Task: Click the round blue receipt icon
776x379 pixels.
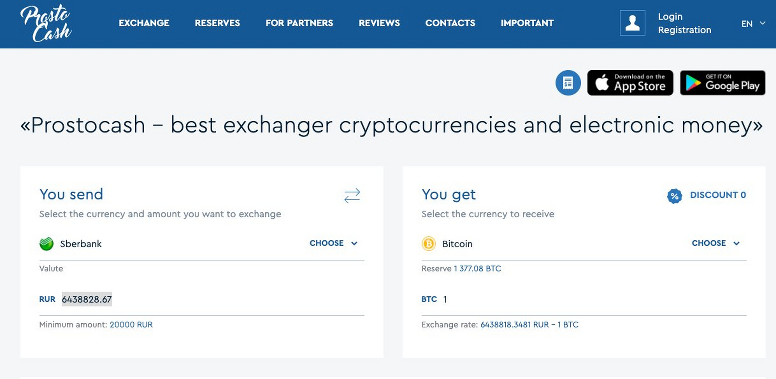Action: click(568, 83)
